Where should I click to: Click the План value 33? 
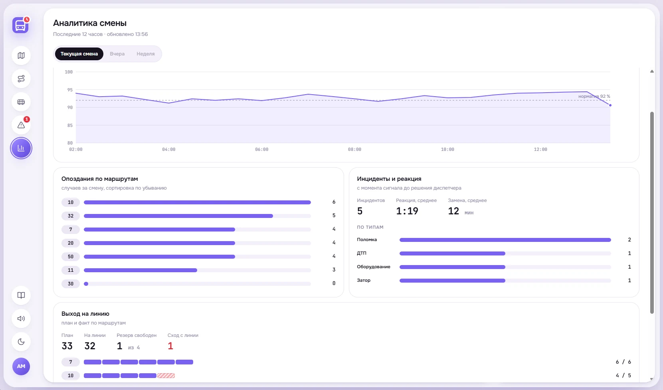tap(67, 346)
